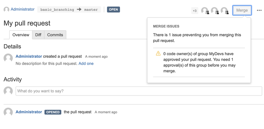Expand the +3 additional reviewers badge
The image size is (264, 129).
(x=195, y=11)
